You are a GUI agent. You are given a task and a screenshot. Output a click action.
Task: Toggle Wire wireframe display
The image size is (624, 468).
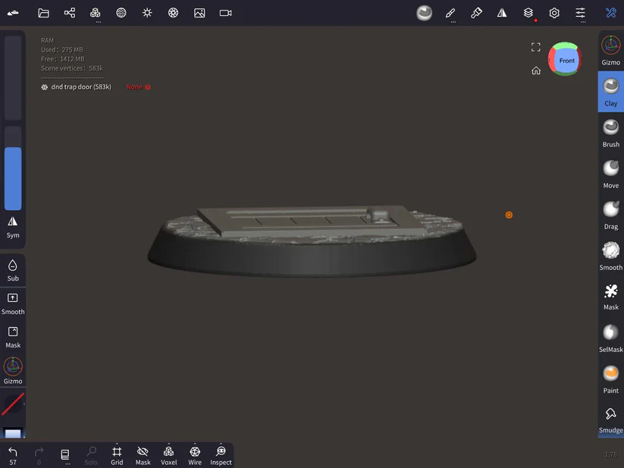tap(195, 456)
